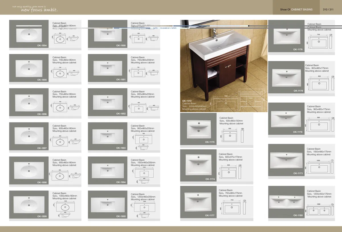Click the new focus ambit slogan
342x232 pixels.
[39, 10]
